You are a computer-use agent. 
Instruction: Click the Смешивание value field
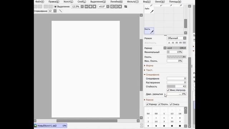(176, 78)
